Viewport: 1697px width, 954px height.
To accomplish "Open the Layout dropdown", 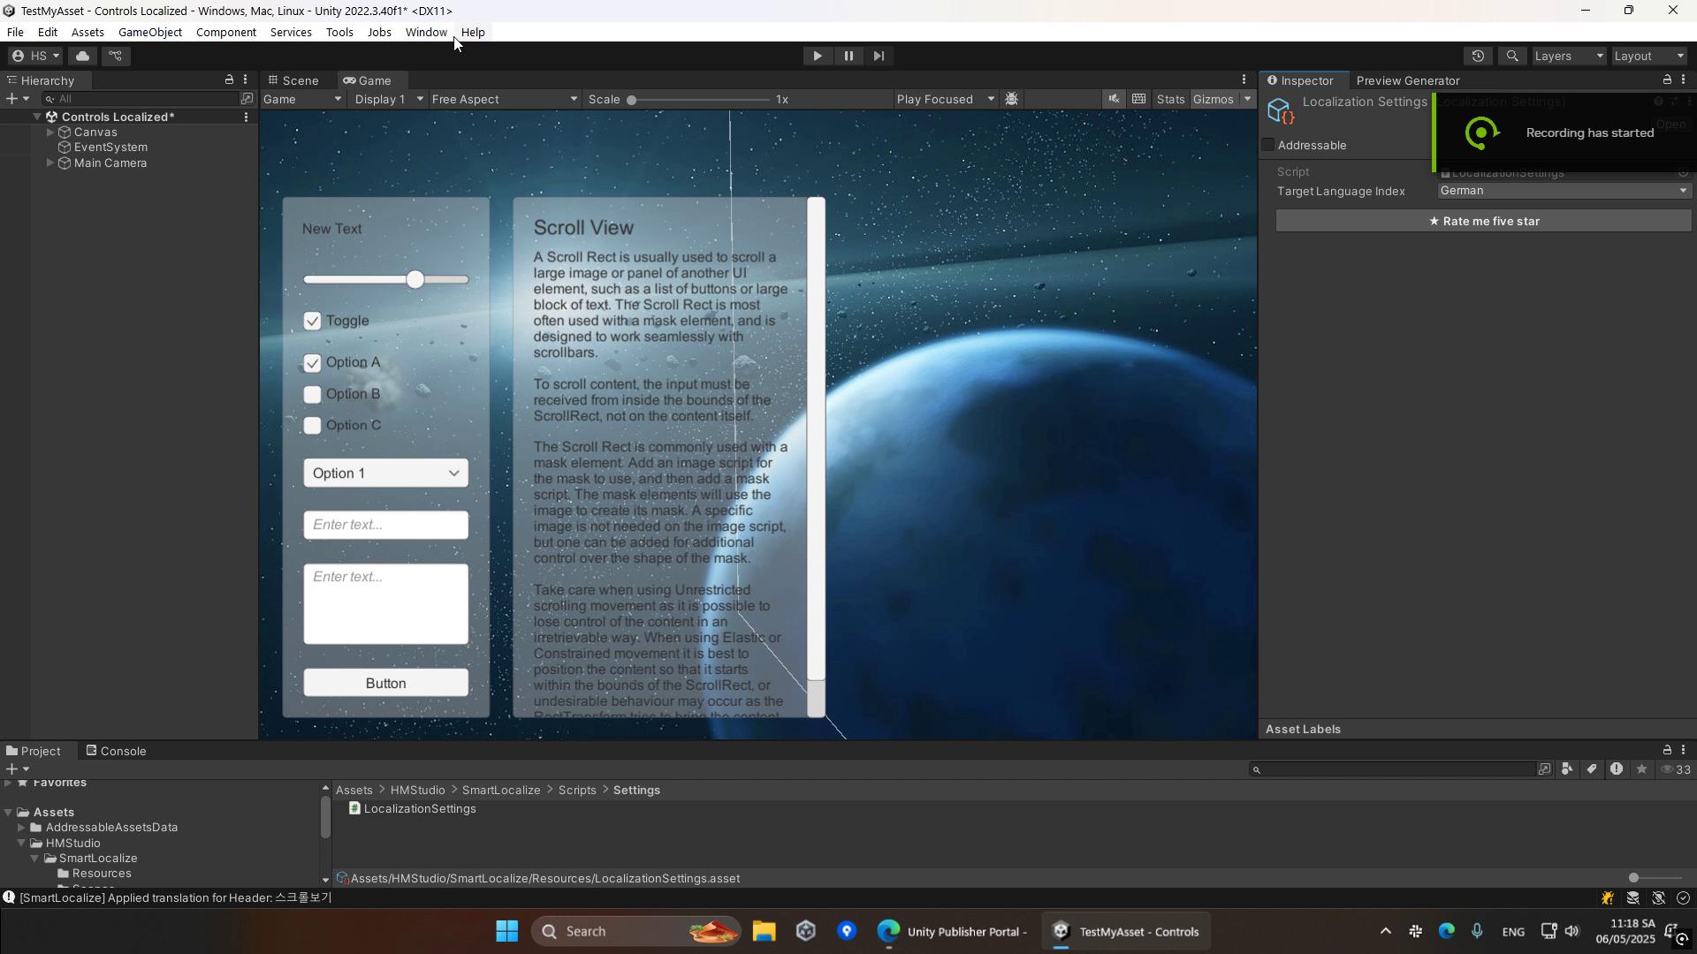I will 1649,56.
